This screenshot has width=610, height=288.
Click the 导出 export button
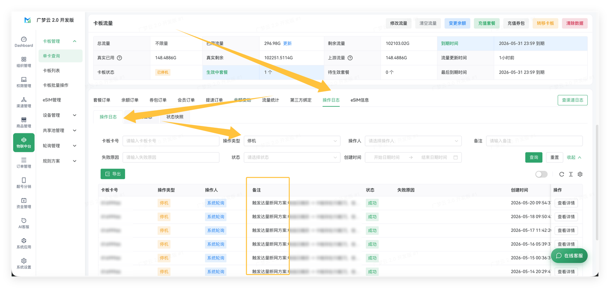click(x=113, y=174)
